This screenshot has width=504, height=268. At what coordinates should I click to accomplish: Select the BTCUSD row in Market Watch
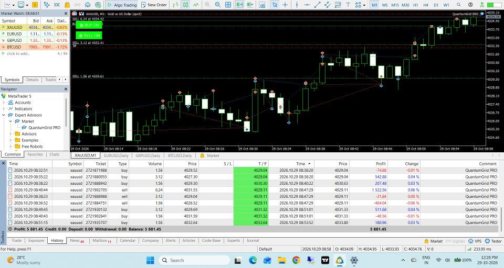tap(35, 47)
